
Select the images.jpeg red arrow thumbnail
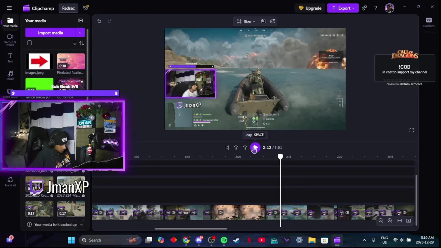pos(39,61)
